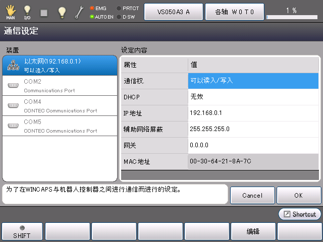Click the AUTO EN green indicator light

(92, 17)
